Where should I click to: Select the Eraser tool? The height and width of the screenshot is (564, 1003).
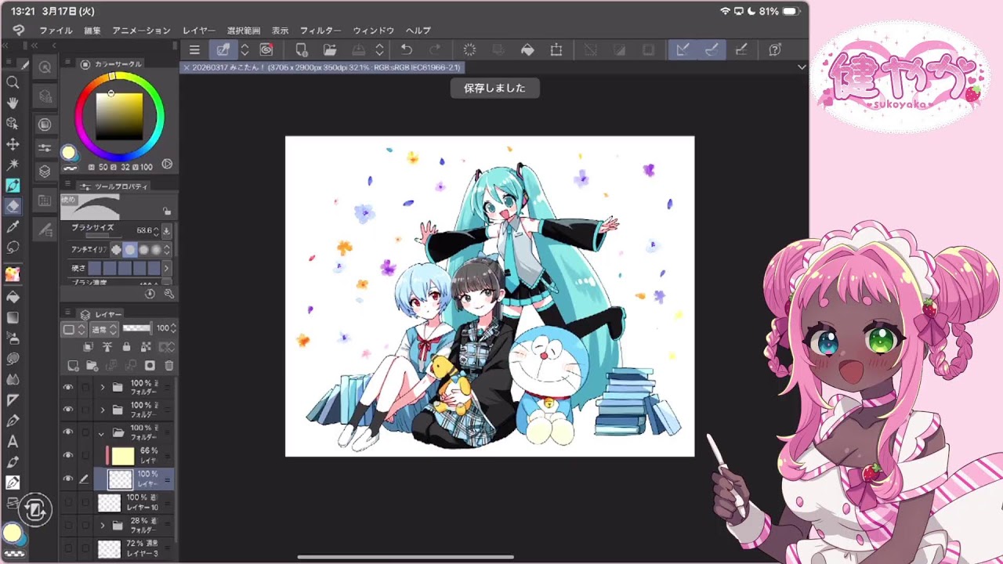pyautogui.click(x=13, y=206)
